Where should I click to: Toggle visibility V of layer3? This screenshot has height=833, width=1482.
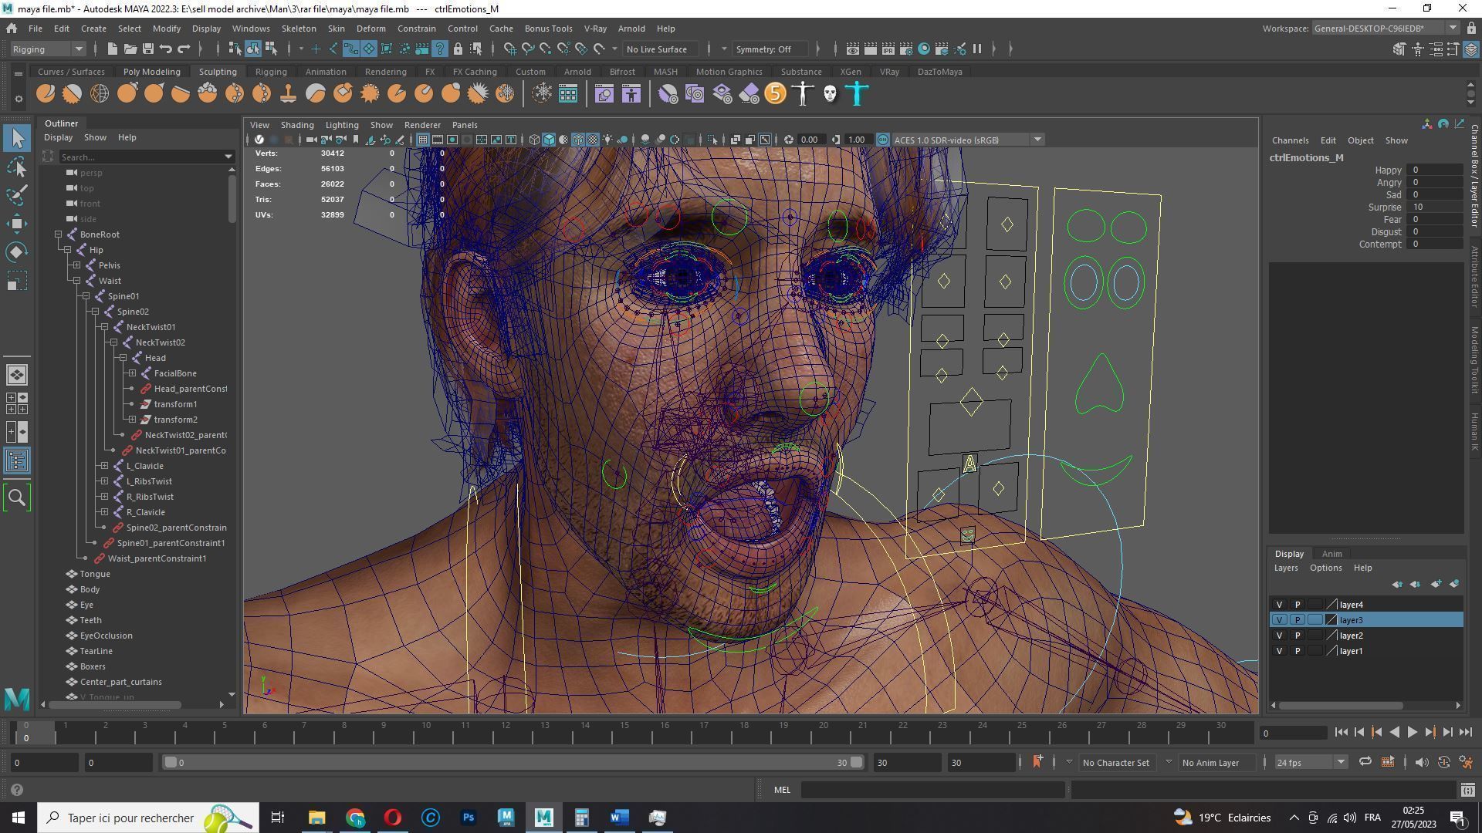pos(1279,620)
